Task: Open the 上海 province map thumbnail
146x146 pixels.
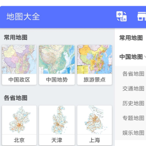Action: [x=94, y=120]
